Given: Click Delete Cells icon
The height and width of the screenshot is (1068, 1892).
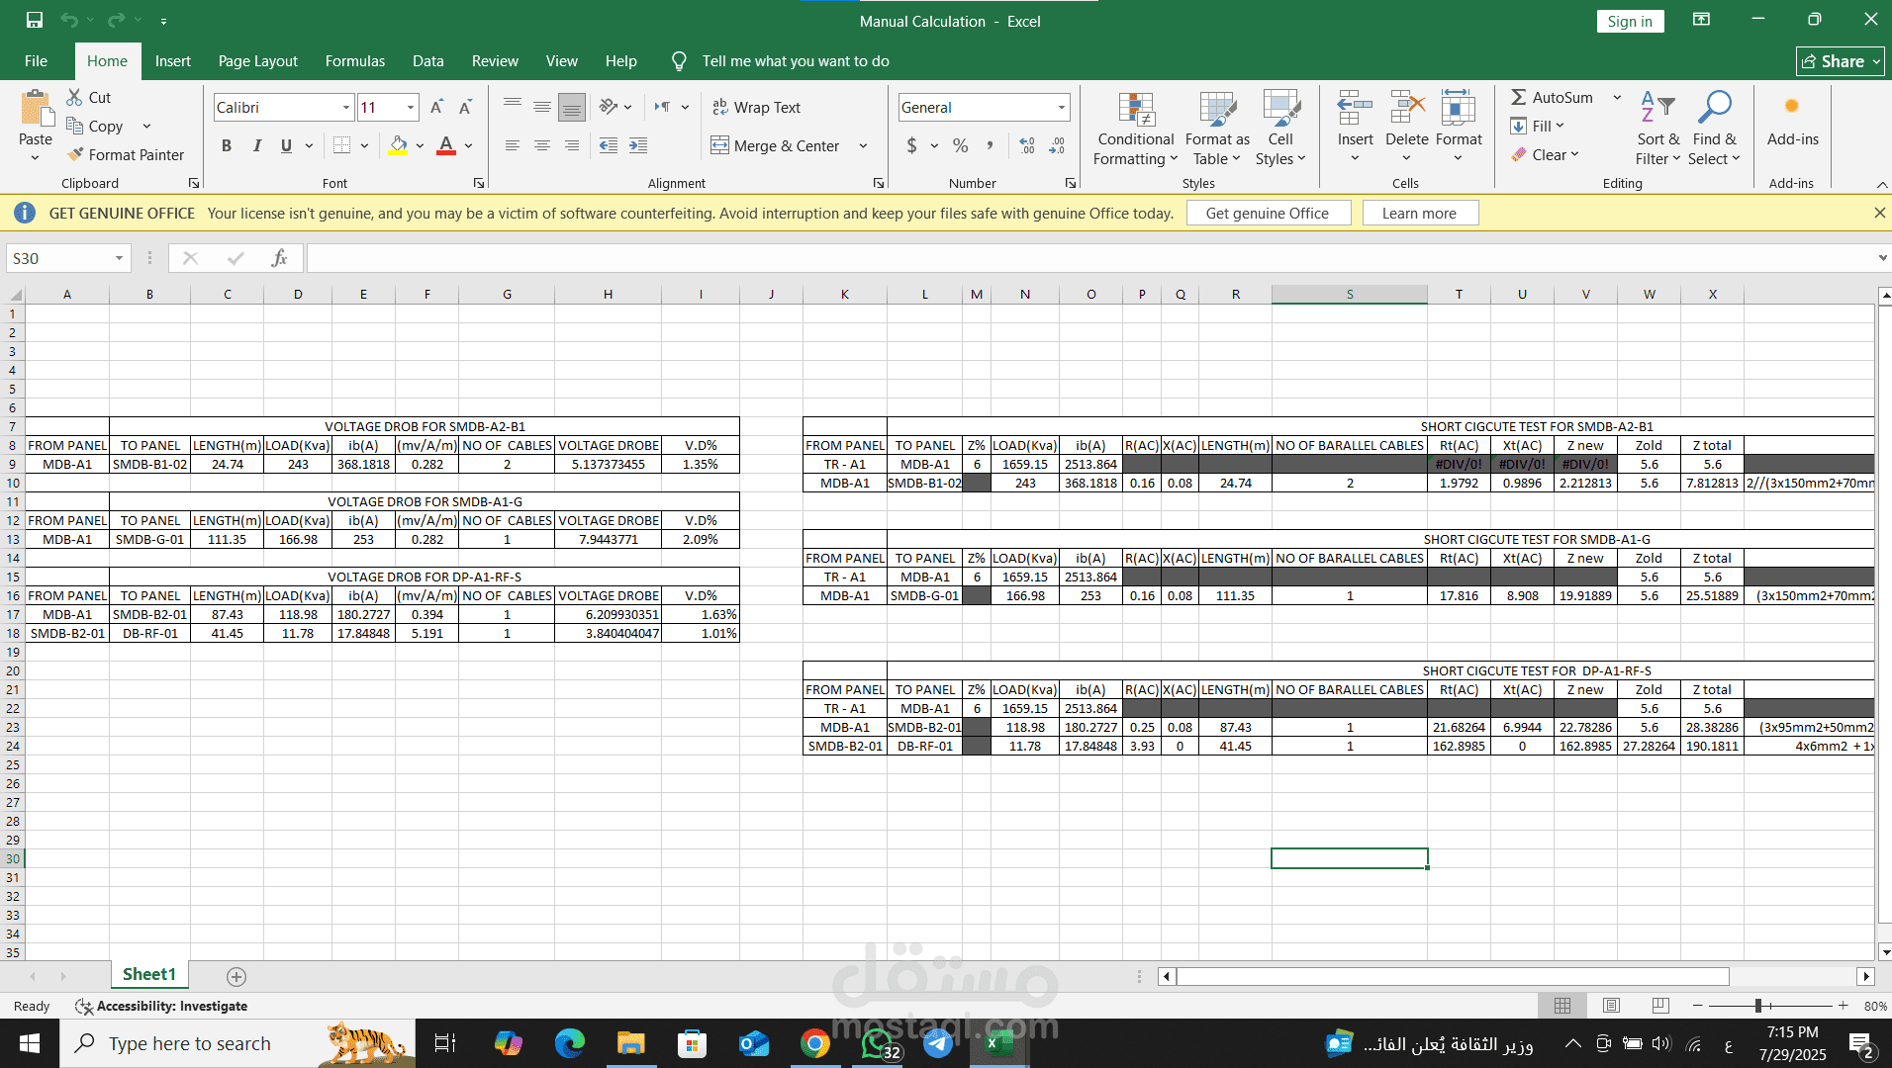Looking at the screenshot, I should tap(1406, 108).
